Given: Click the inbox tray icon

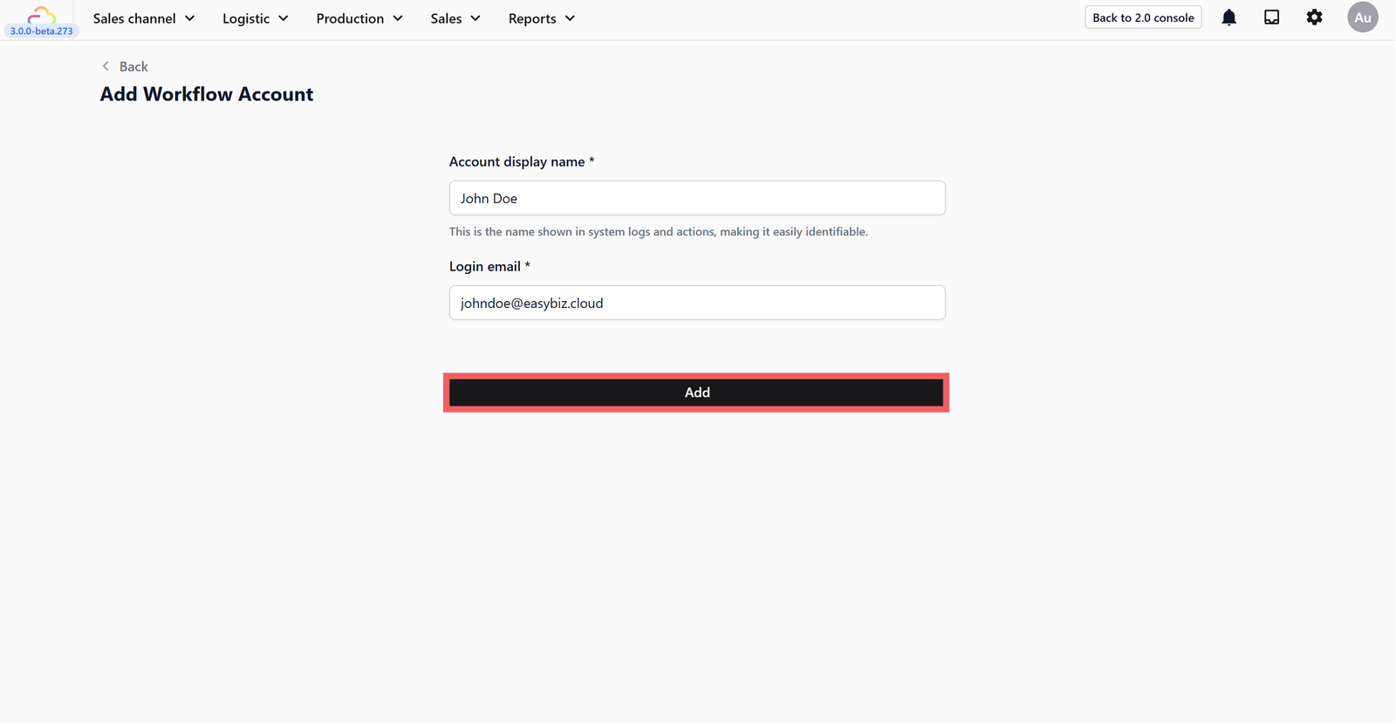Looking at the screenshot, I should (x=1271, y=17).
